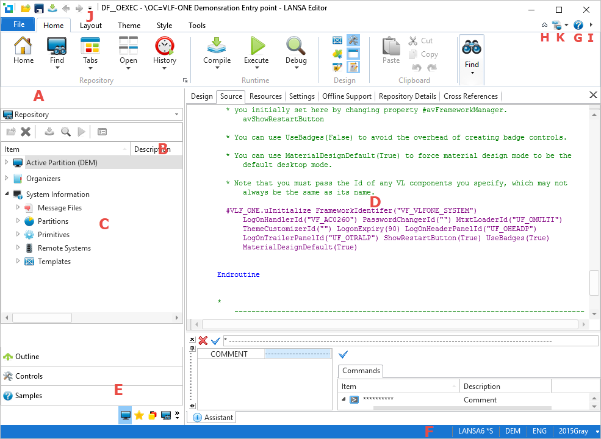Image resolution: width=601 pixels, height=439 pixels.
Task: Expand the Message Files node
Action: [x=18, y=207]
